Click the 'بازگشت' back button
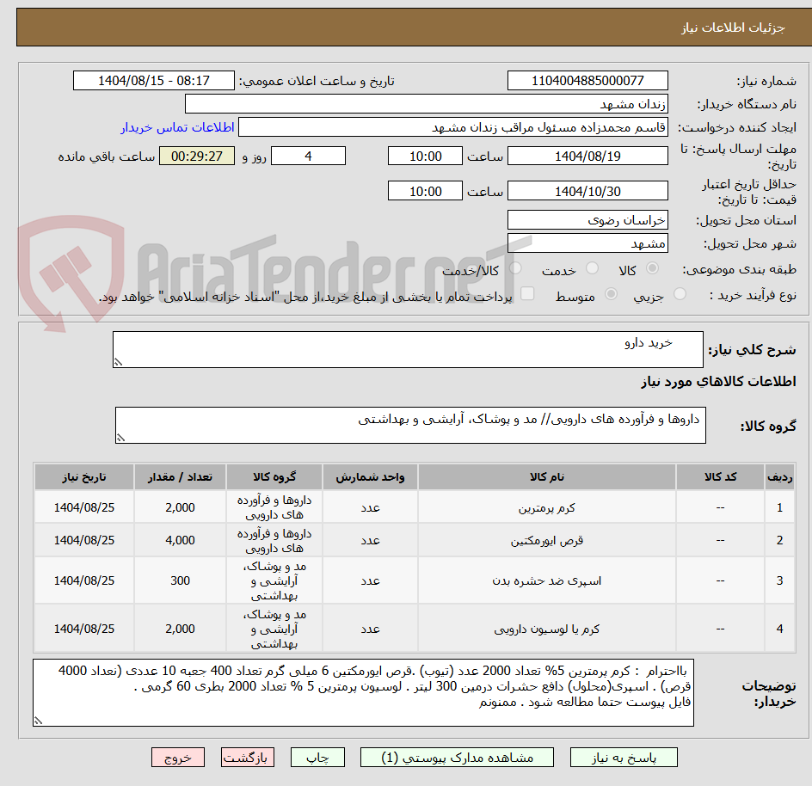Image resolution: width=812 pixels, height=786 pixels. tap(248, 758)
